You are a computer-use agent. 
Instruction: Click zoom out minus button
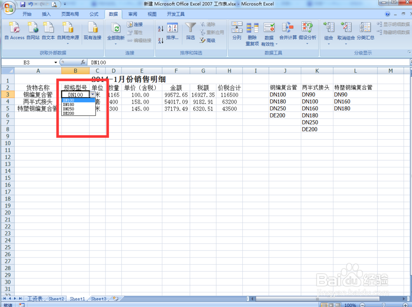point(363,305)
